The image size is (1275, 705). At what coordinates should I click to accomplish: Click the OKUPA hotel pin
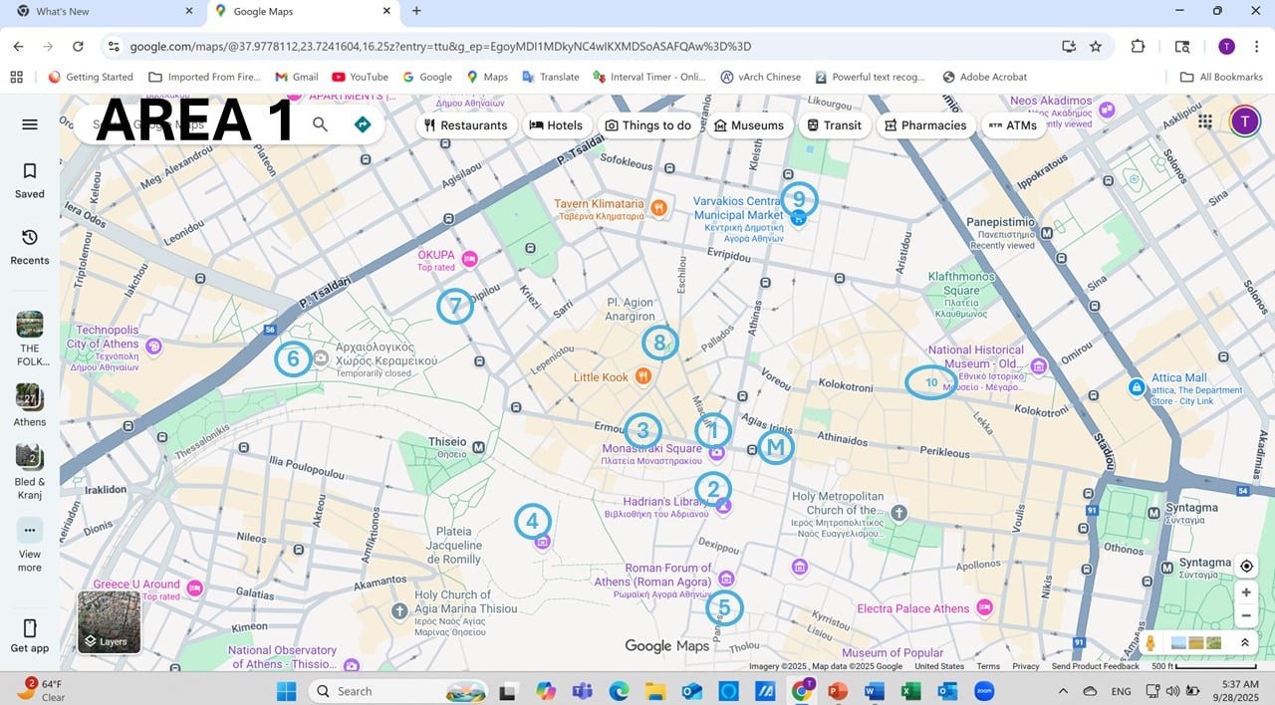point(470,259)
